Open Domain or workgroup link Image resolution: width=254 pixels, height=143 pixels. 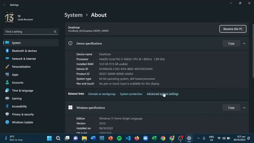(x=102, y=94)
